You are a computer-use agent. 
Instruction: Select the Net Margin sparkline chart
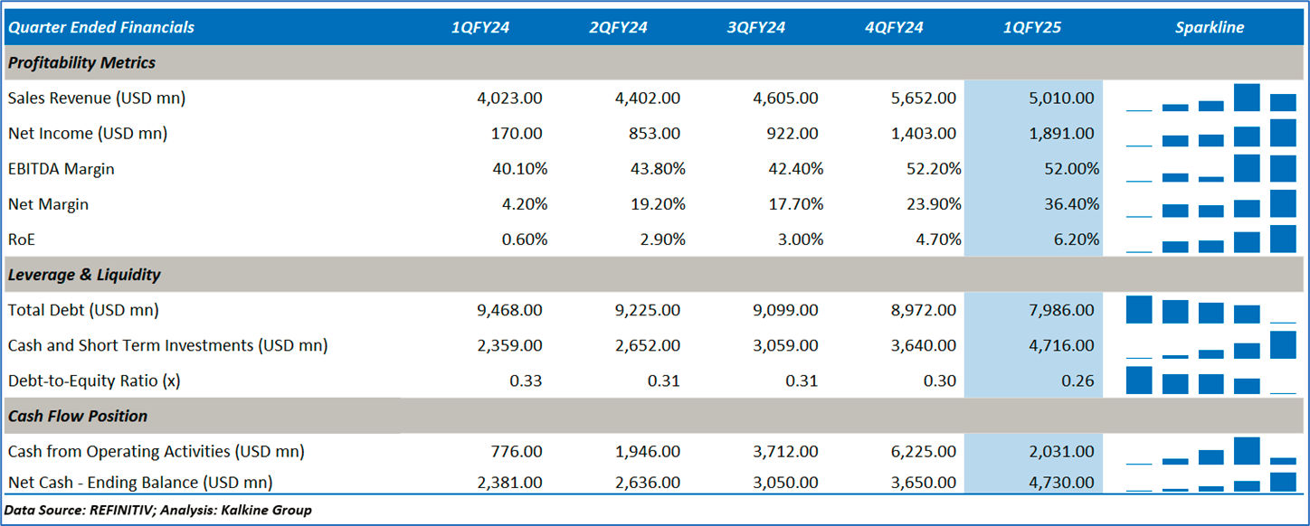pyautogui.click(x=1210, y=204)
